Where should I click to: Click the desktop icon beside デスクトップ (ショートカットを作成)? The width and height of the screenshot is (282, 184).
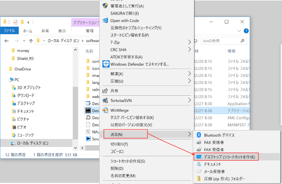point(199,157)
